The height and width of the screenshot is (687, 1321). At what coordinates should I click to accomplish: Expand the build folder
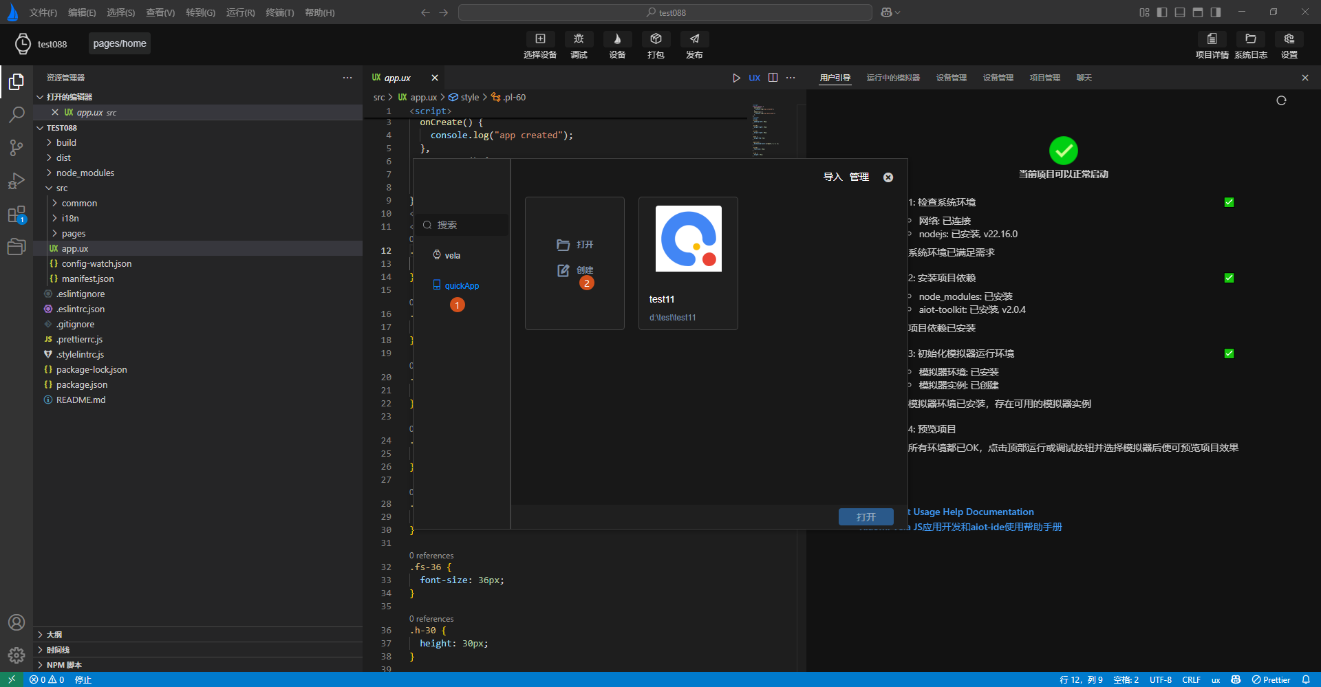66,142
